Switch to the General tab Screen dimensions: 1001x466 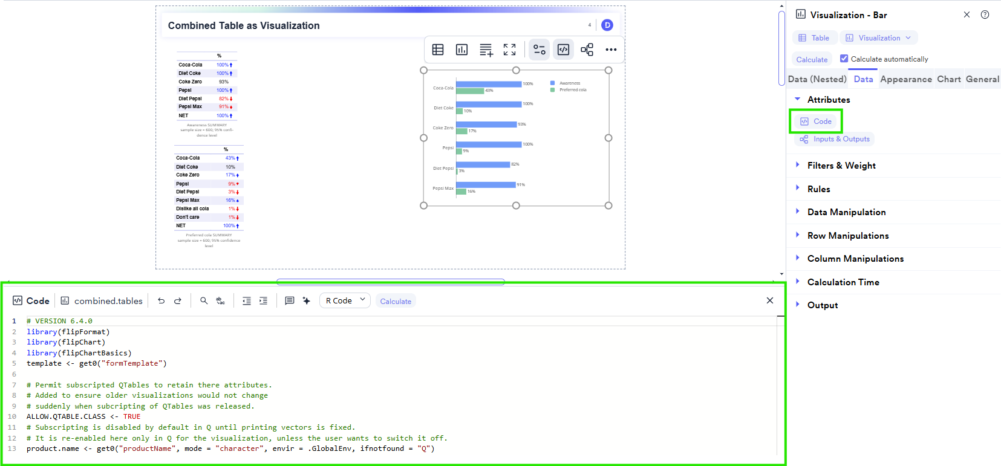click(982, 79)
